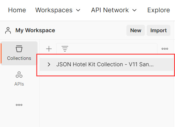Open the Home menu item
The height and width of the screenshot is (127, 175).
tap(17, 10)
